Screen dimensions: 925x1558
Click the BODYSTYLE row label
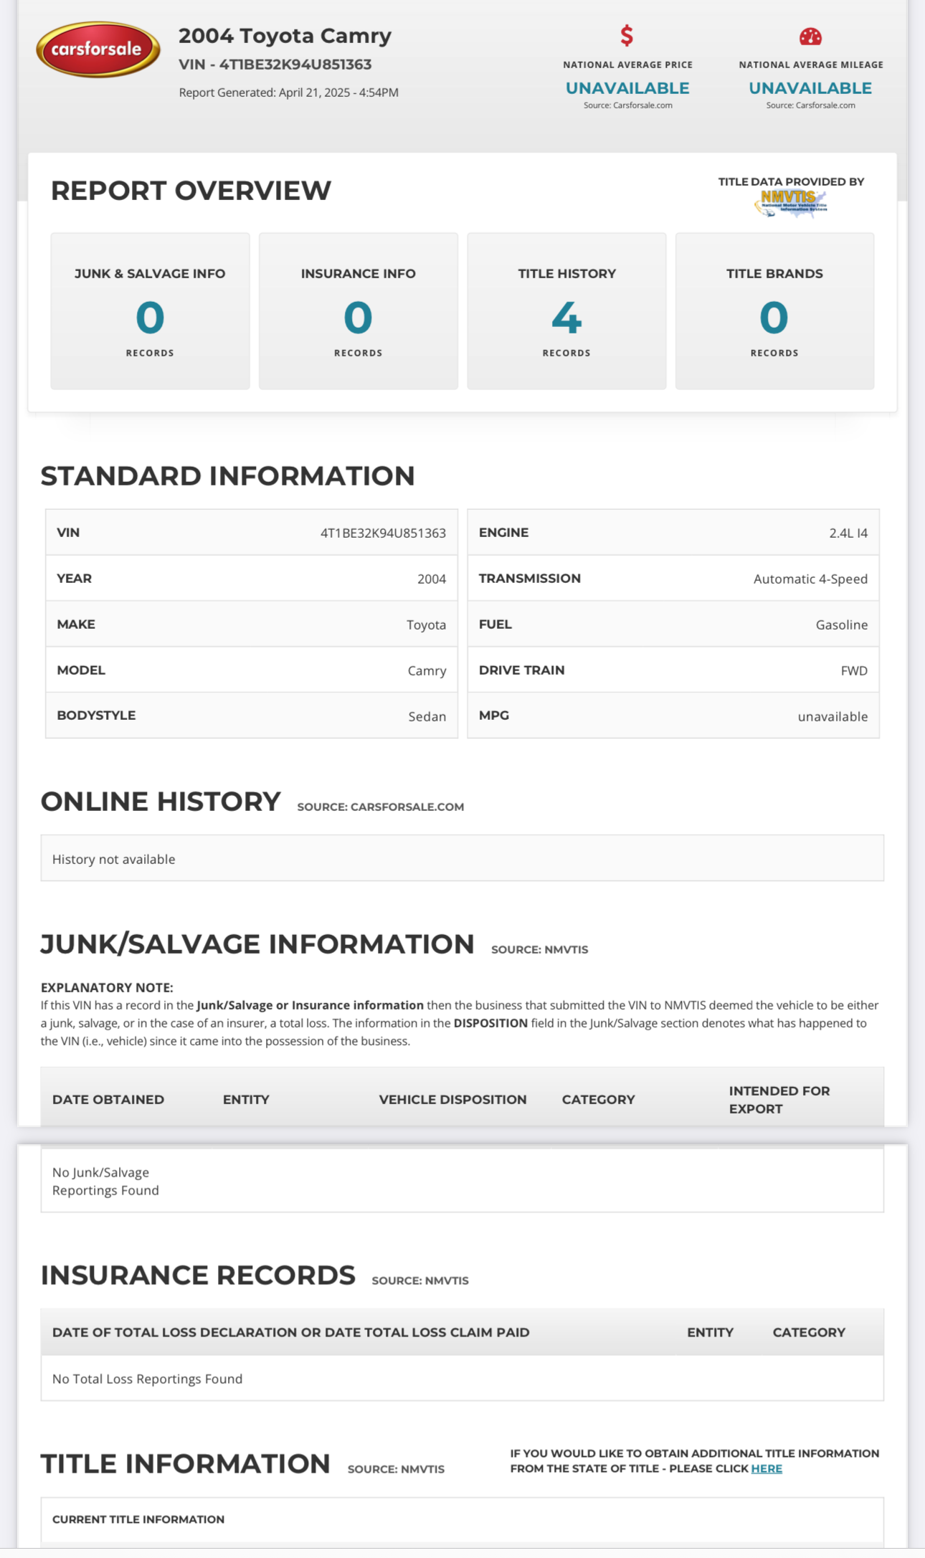tap(96, 716)
